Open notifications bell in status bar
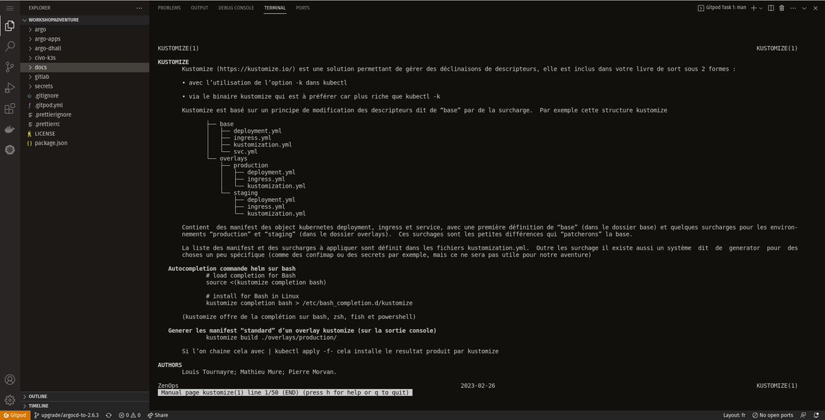Viewport: 825px width, 420px height. (816, 415)
